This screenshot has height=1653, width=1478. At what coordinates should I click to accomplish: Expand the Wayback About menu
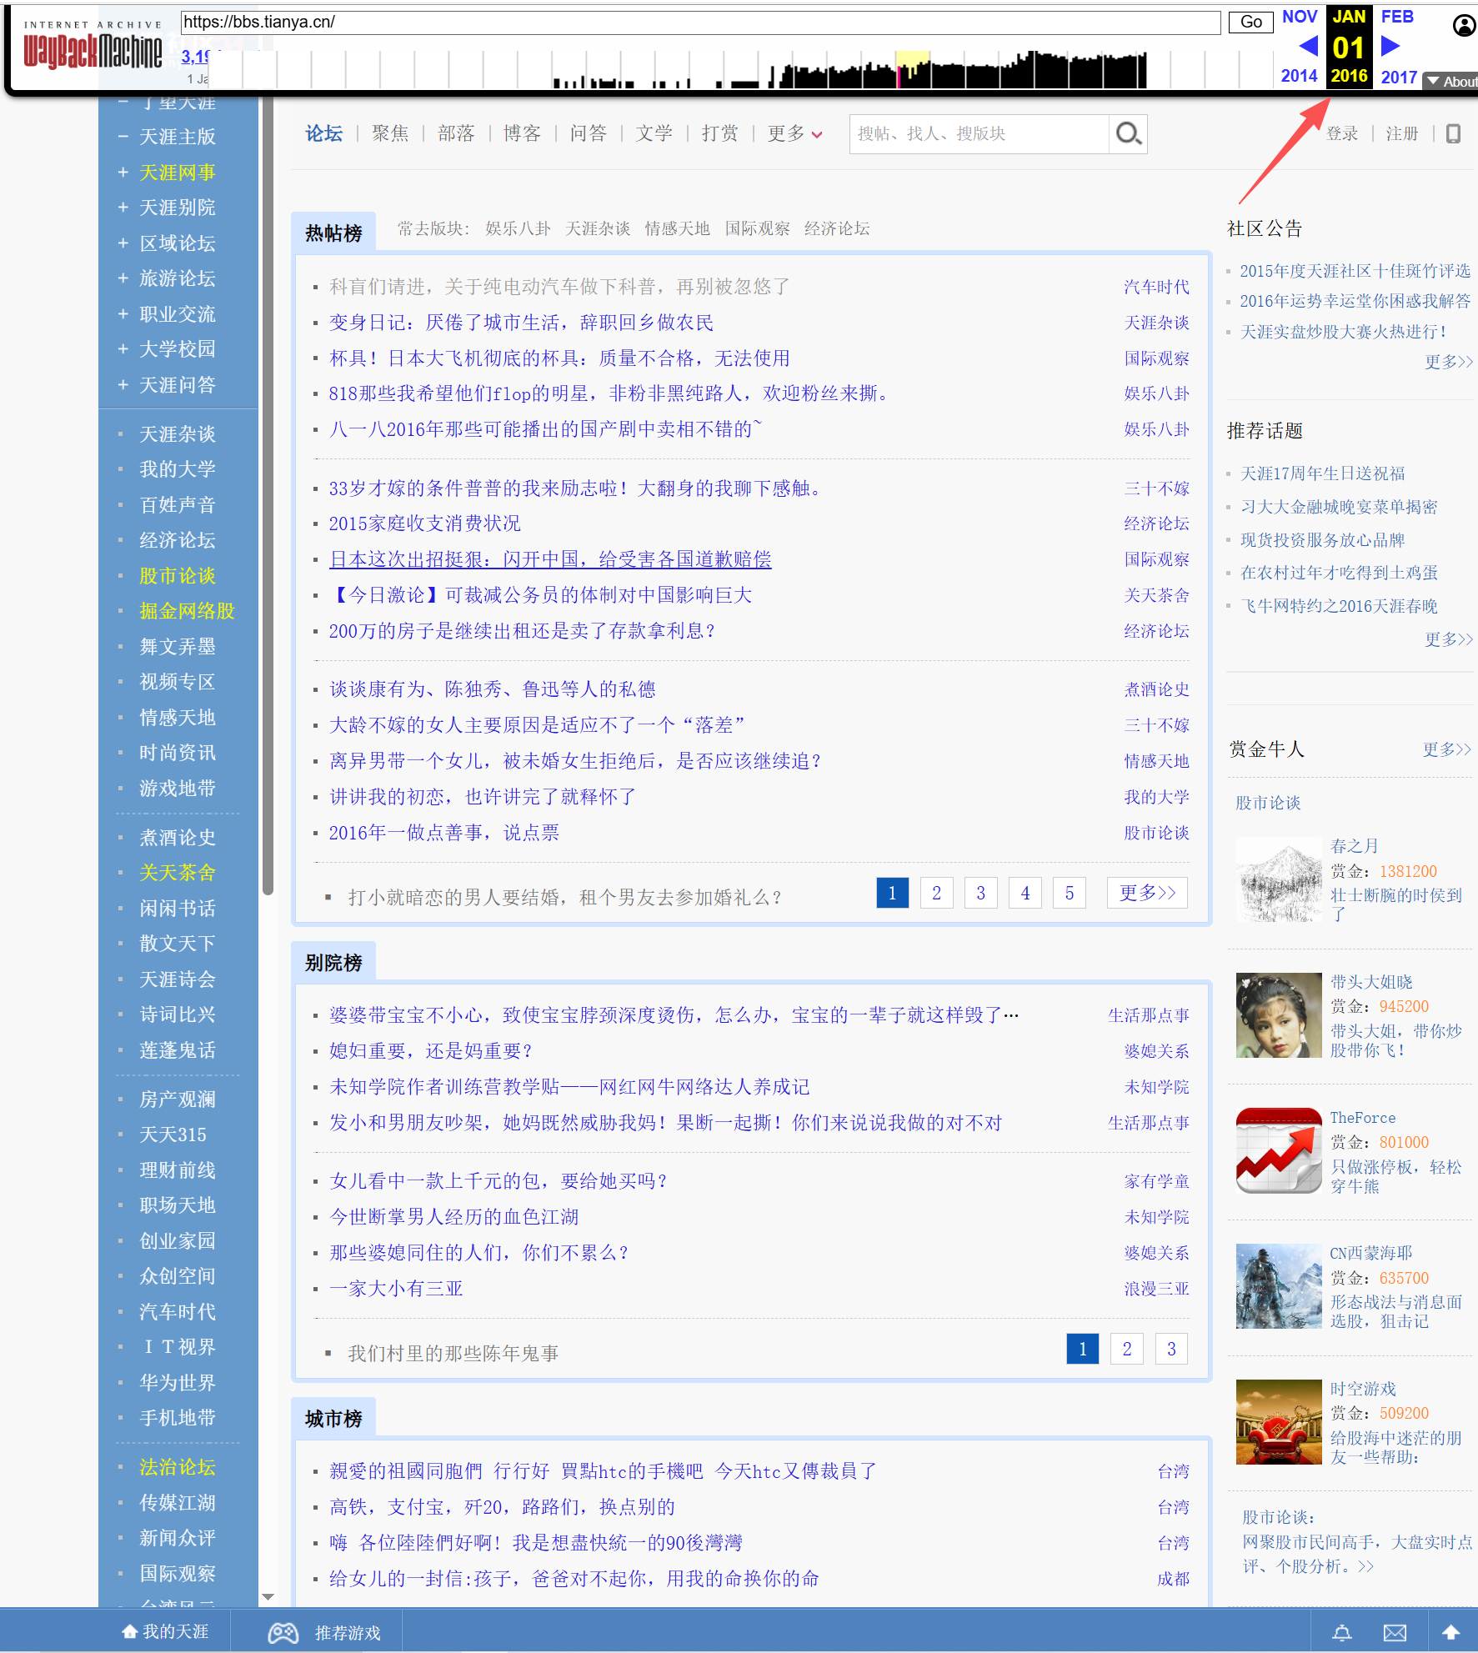click(1451, 81)
